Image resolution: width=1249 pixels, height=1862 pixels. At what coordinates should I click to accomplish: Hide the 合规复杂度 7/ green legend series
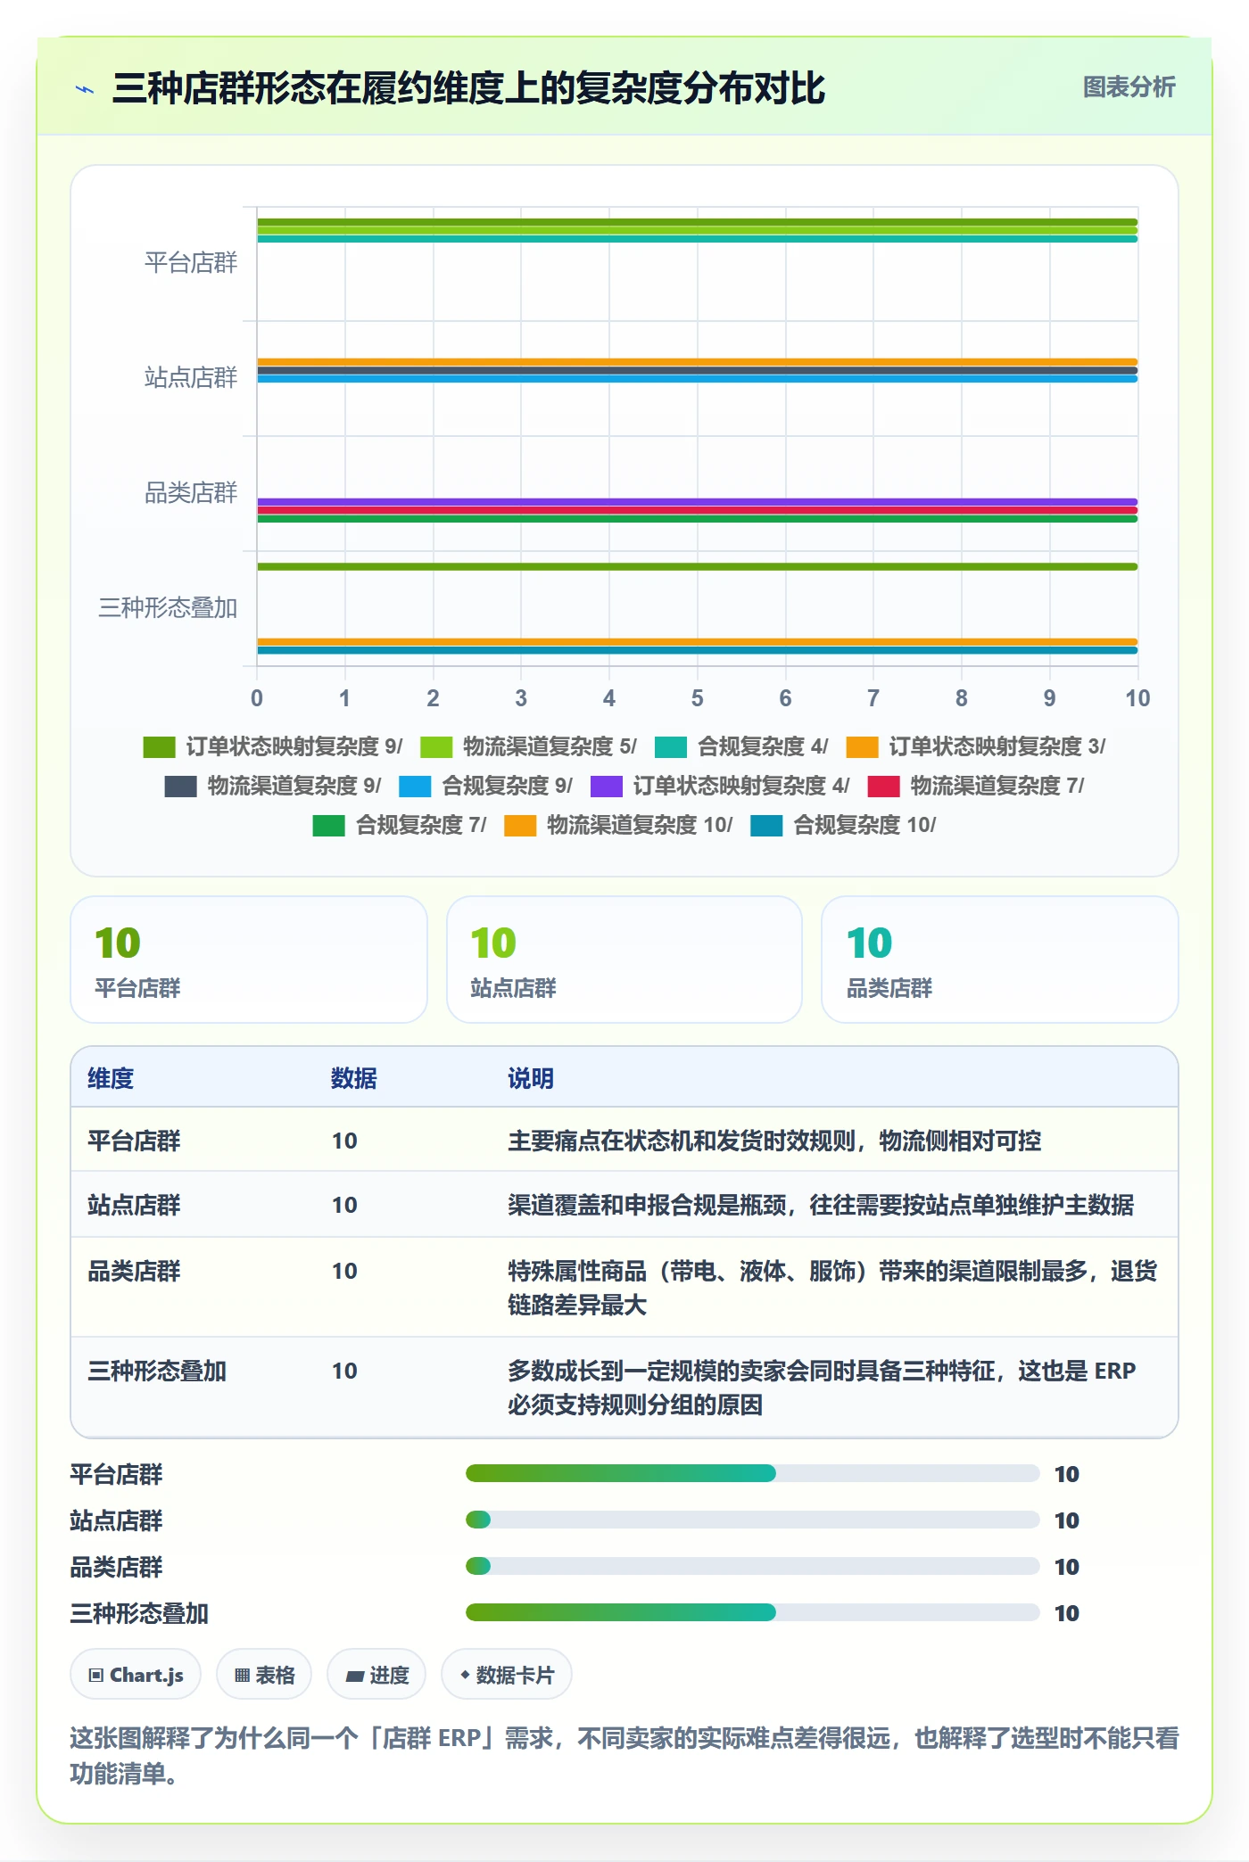click(x=400, y=825)
